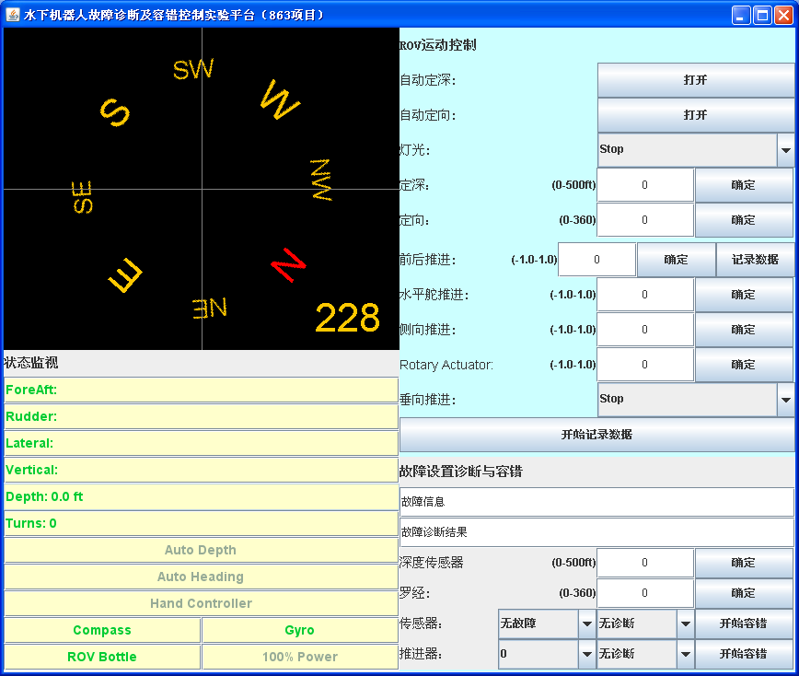Click the 定深 depth input field
The width and height of the screenshot is (799, 676).
pos(645,185)
